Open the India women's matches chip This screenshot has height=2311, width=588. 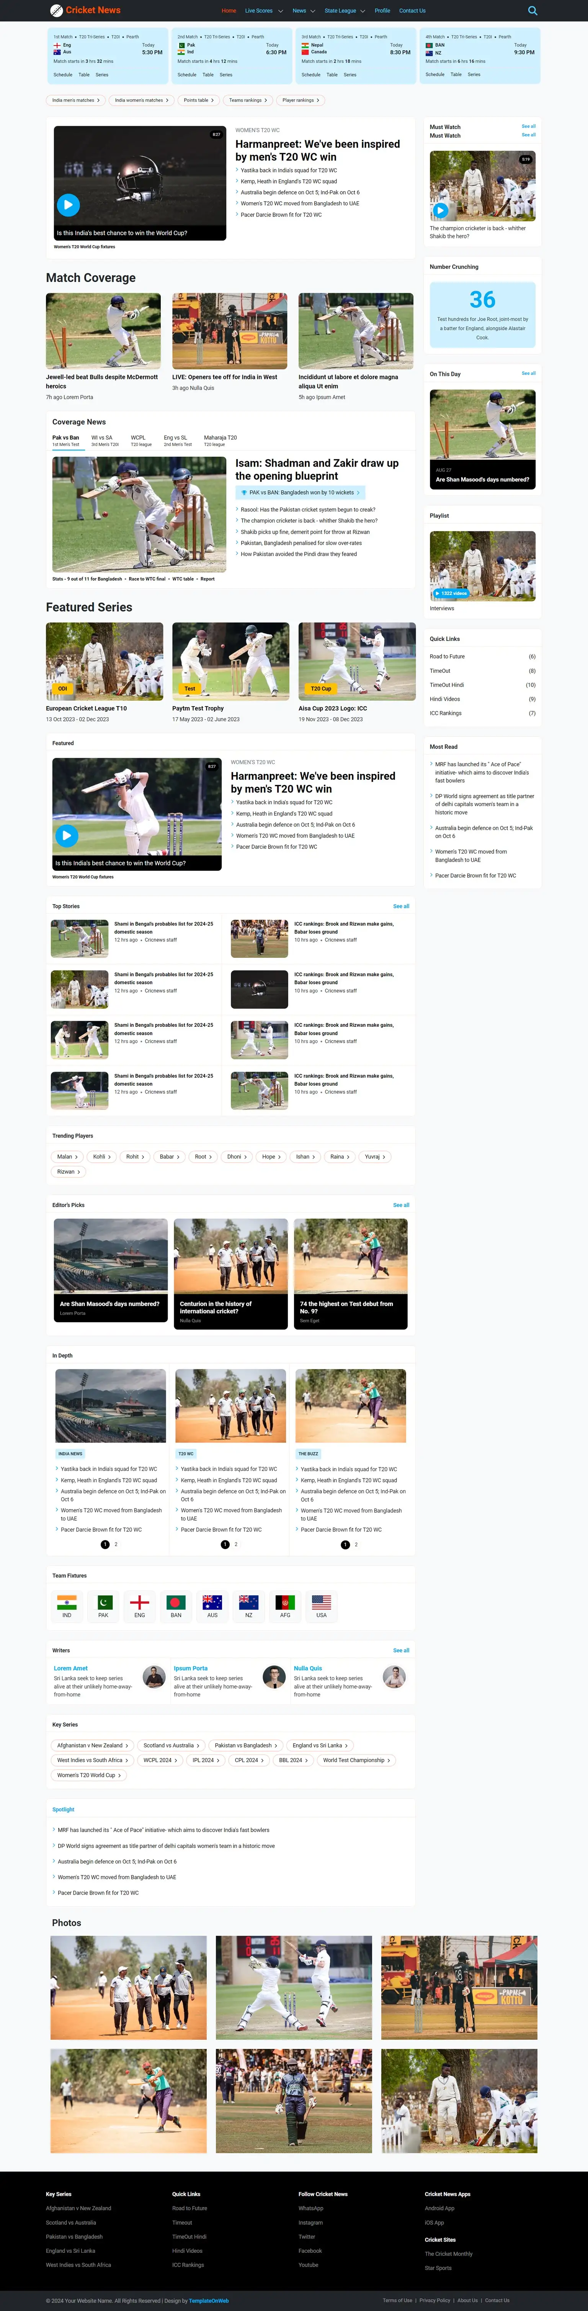coord(142,100)
